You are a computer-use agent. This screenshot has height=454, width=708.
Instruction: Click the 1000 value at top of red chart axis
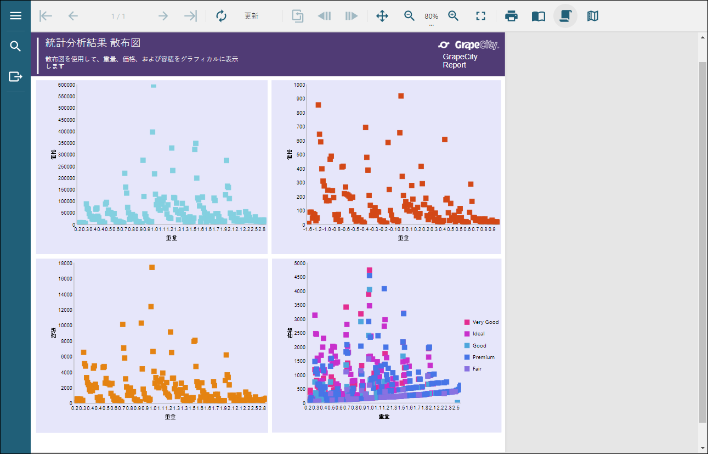coord(299,85)
